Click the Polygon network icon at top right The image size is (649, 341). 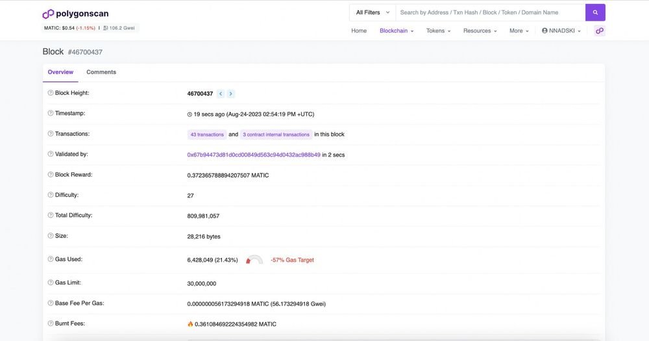tap(600, 31)
